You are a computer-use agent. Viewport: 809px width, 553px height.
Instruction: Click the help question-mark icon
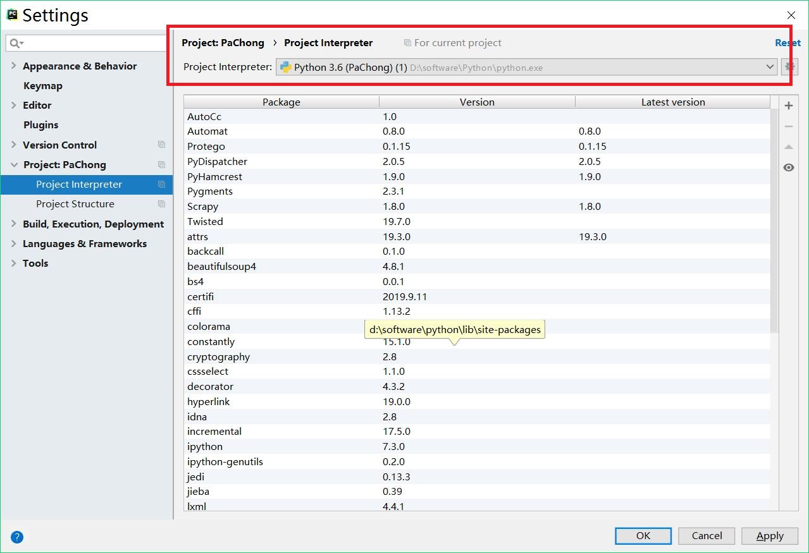16,537
